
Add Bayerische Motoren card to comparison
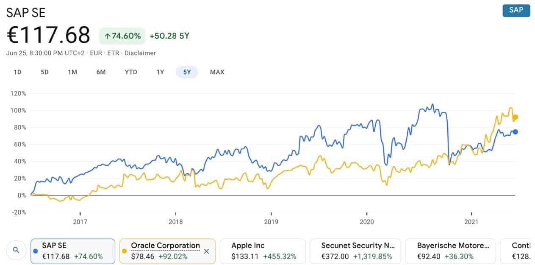click(x=450, y=251)
